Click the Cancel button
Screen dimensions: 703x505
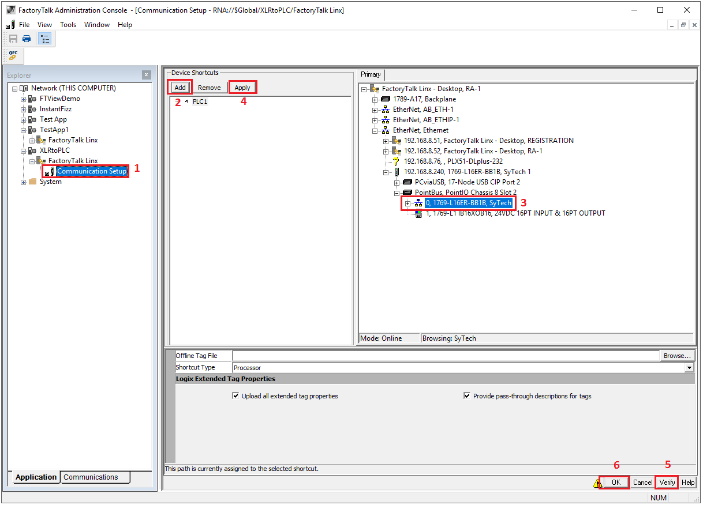coord(642,483)
